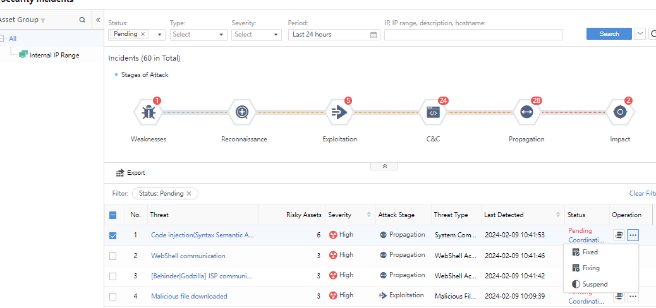Select the Reconnaissance stage icon

tap(242, 112)
